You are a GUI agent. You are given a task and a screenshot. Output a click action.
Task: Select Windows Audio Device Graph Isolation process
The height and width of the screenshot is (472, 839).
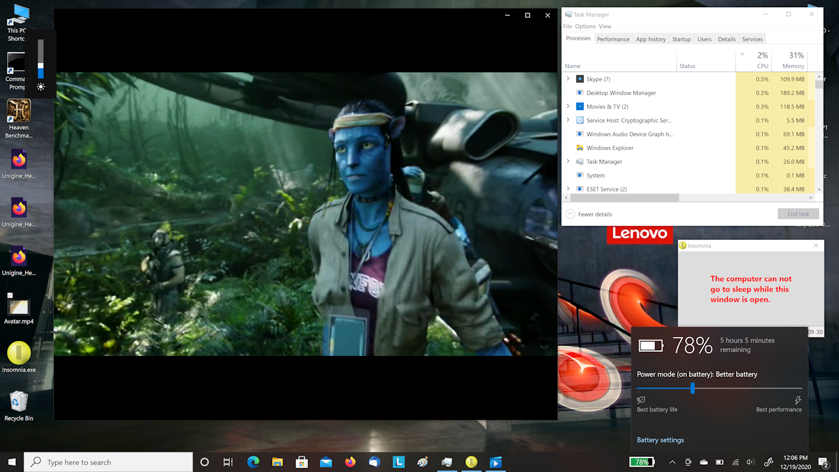[x=688, y=134]
